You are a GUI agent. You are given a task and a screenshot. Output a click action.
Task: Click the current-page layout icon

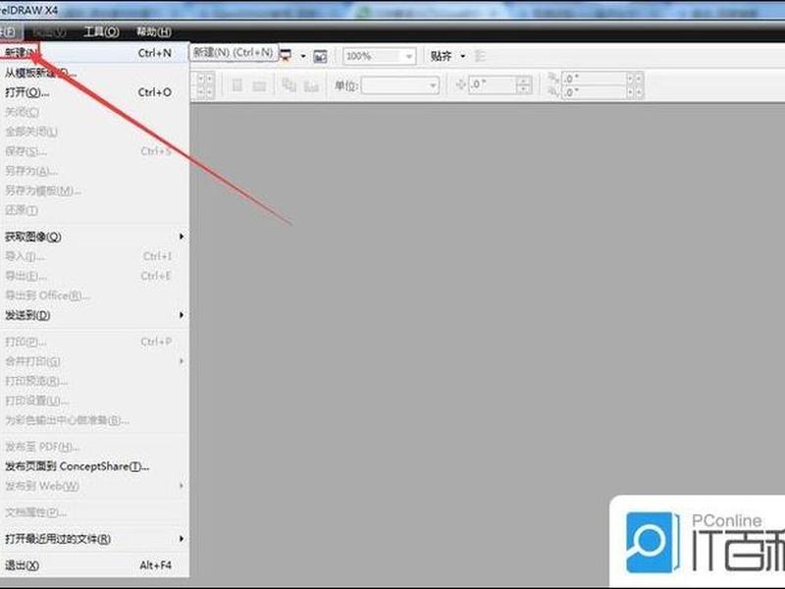click(311, 86)
